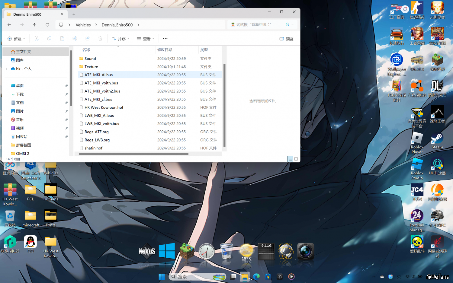Click Vehicles in the breadcrumb path

pyautogui.click(x=83, y=25)
